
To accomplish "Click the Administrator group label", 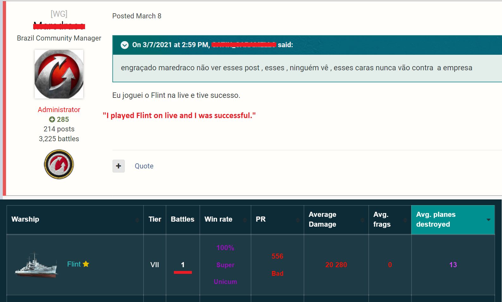I will point(59,110).
